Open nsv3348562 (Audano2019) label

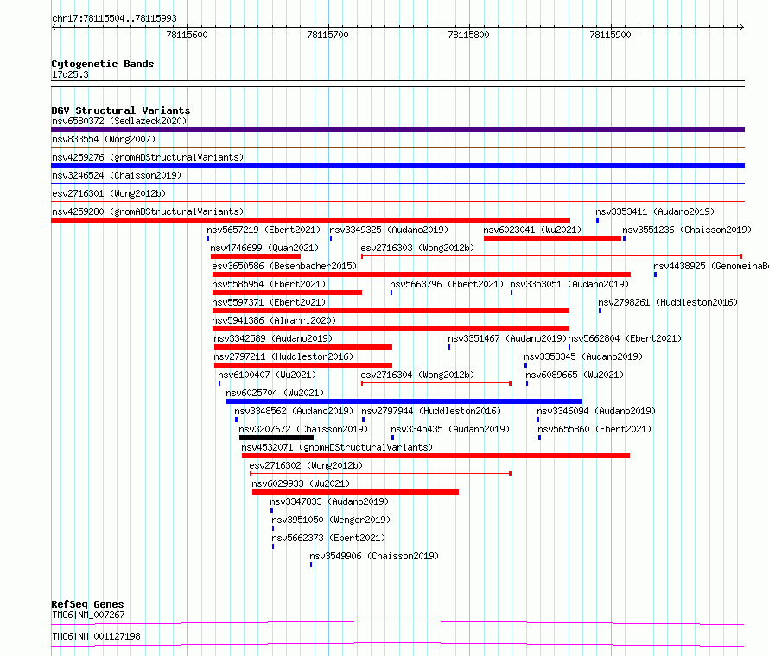(x=294, y=411)
